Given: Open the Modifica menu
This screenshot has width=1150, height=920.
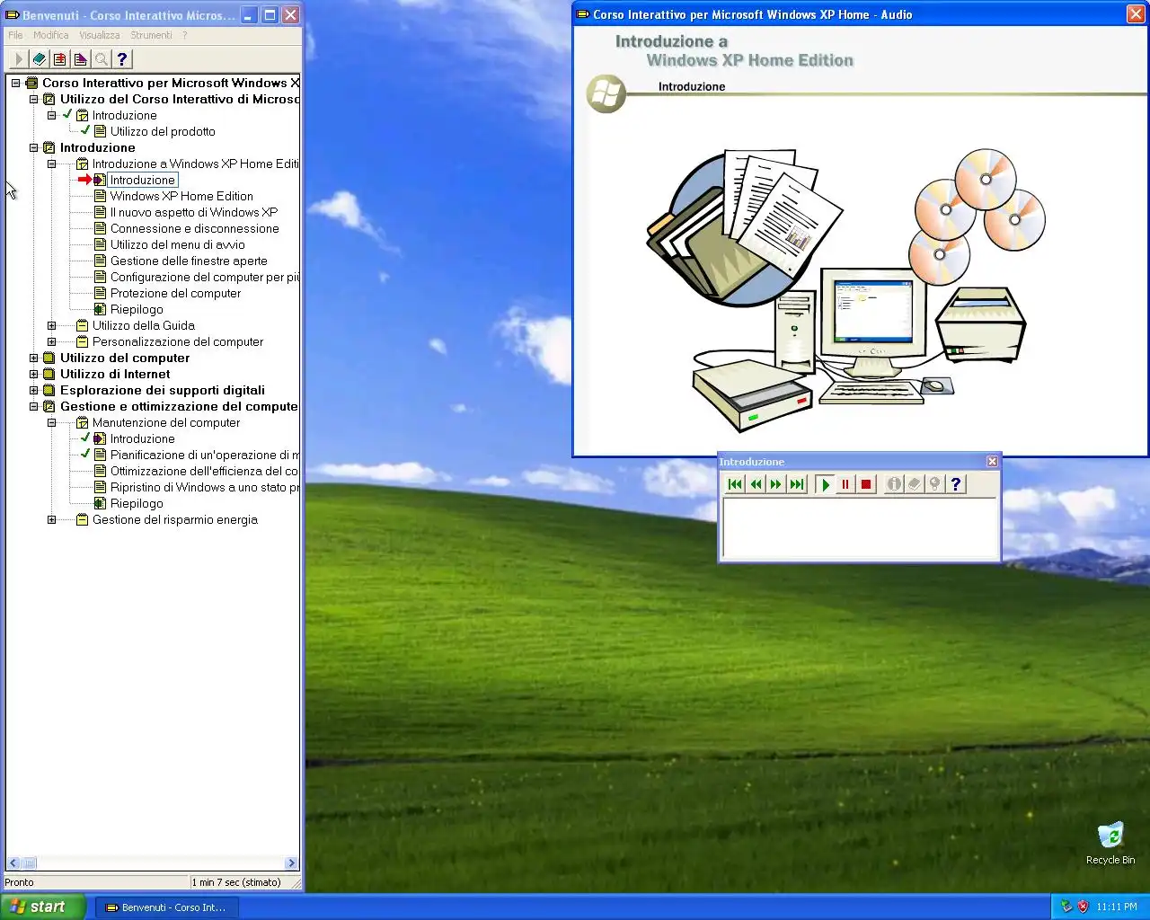Looking at the screenshot, I should [50, 35].
